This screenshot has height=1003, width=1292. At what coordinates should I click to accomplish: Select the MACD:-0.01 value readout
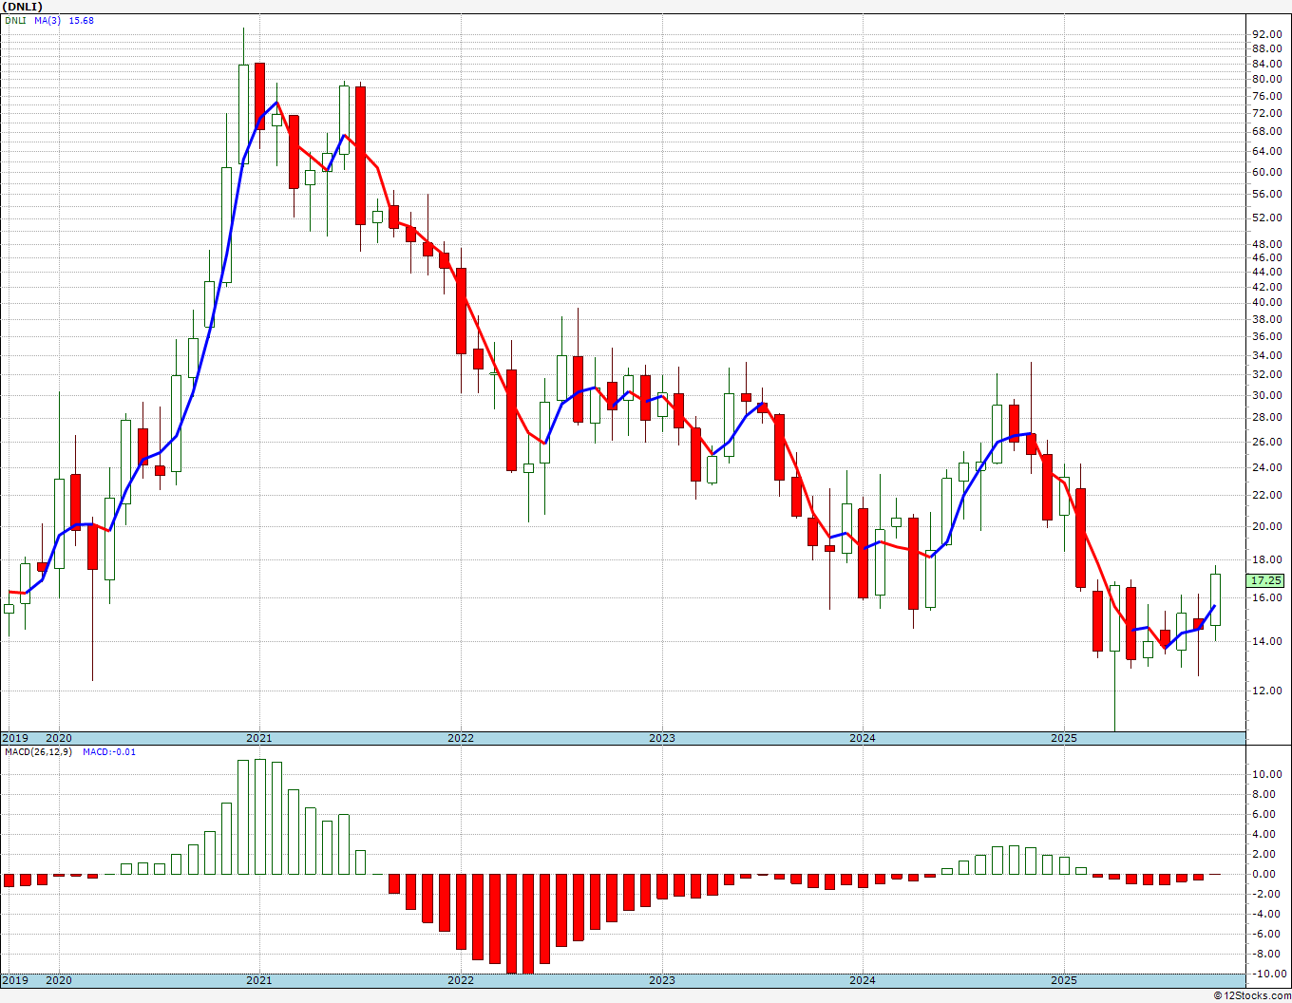[109, 751]
